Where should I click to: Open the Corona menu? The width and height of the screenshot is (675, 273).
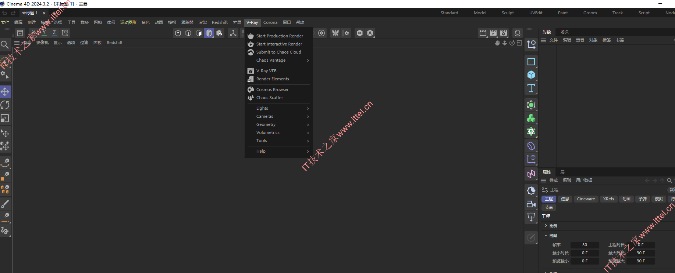(x=270, y=22)
